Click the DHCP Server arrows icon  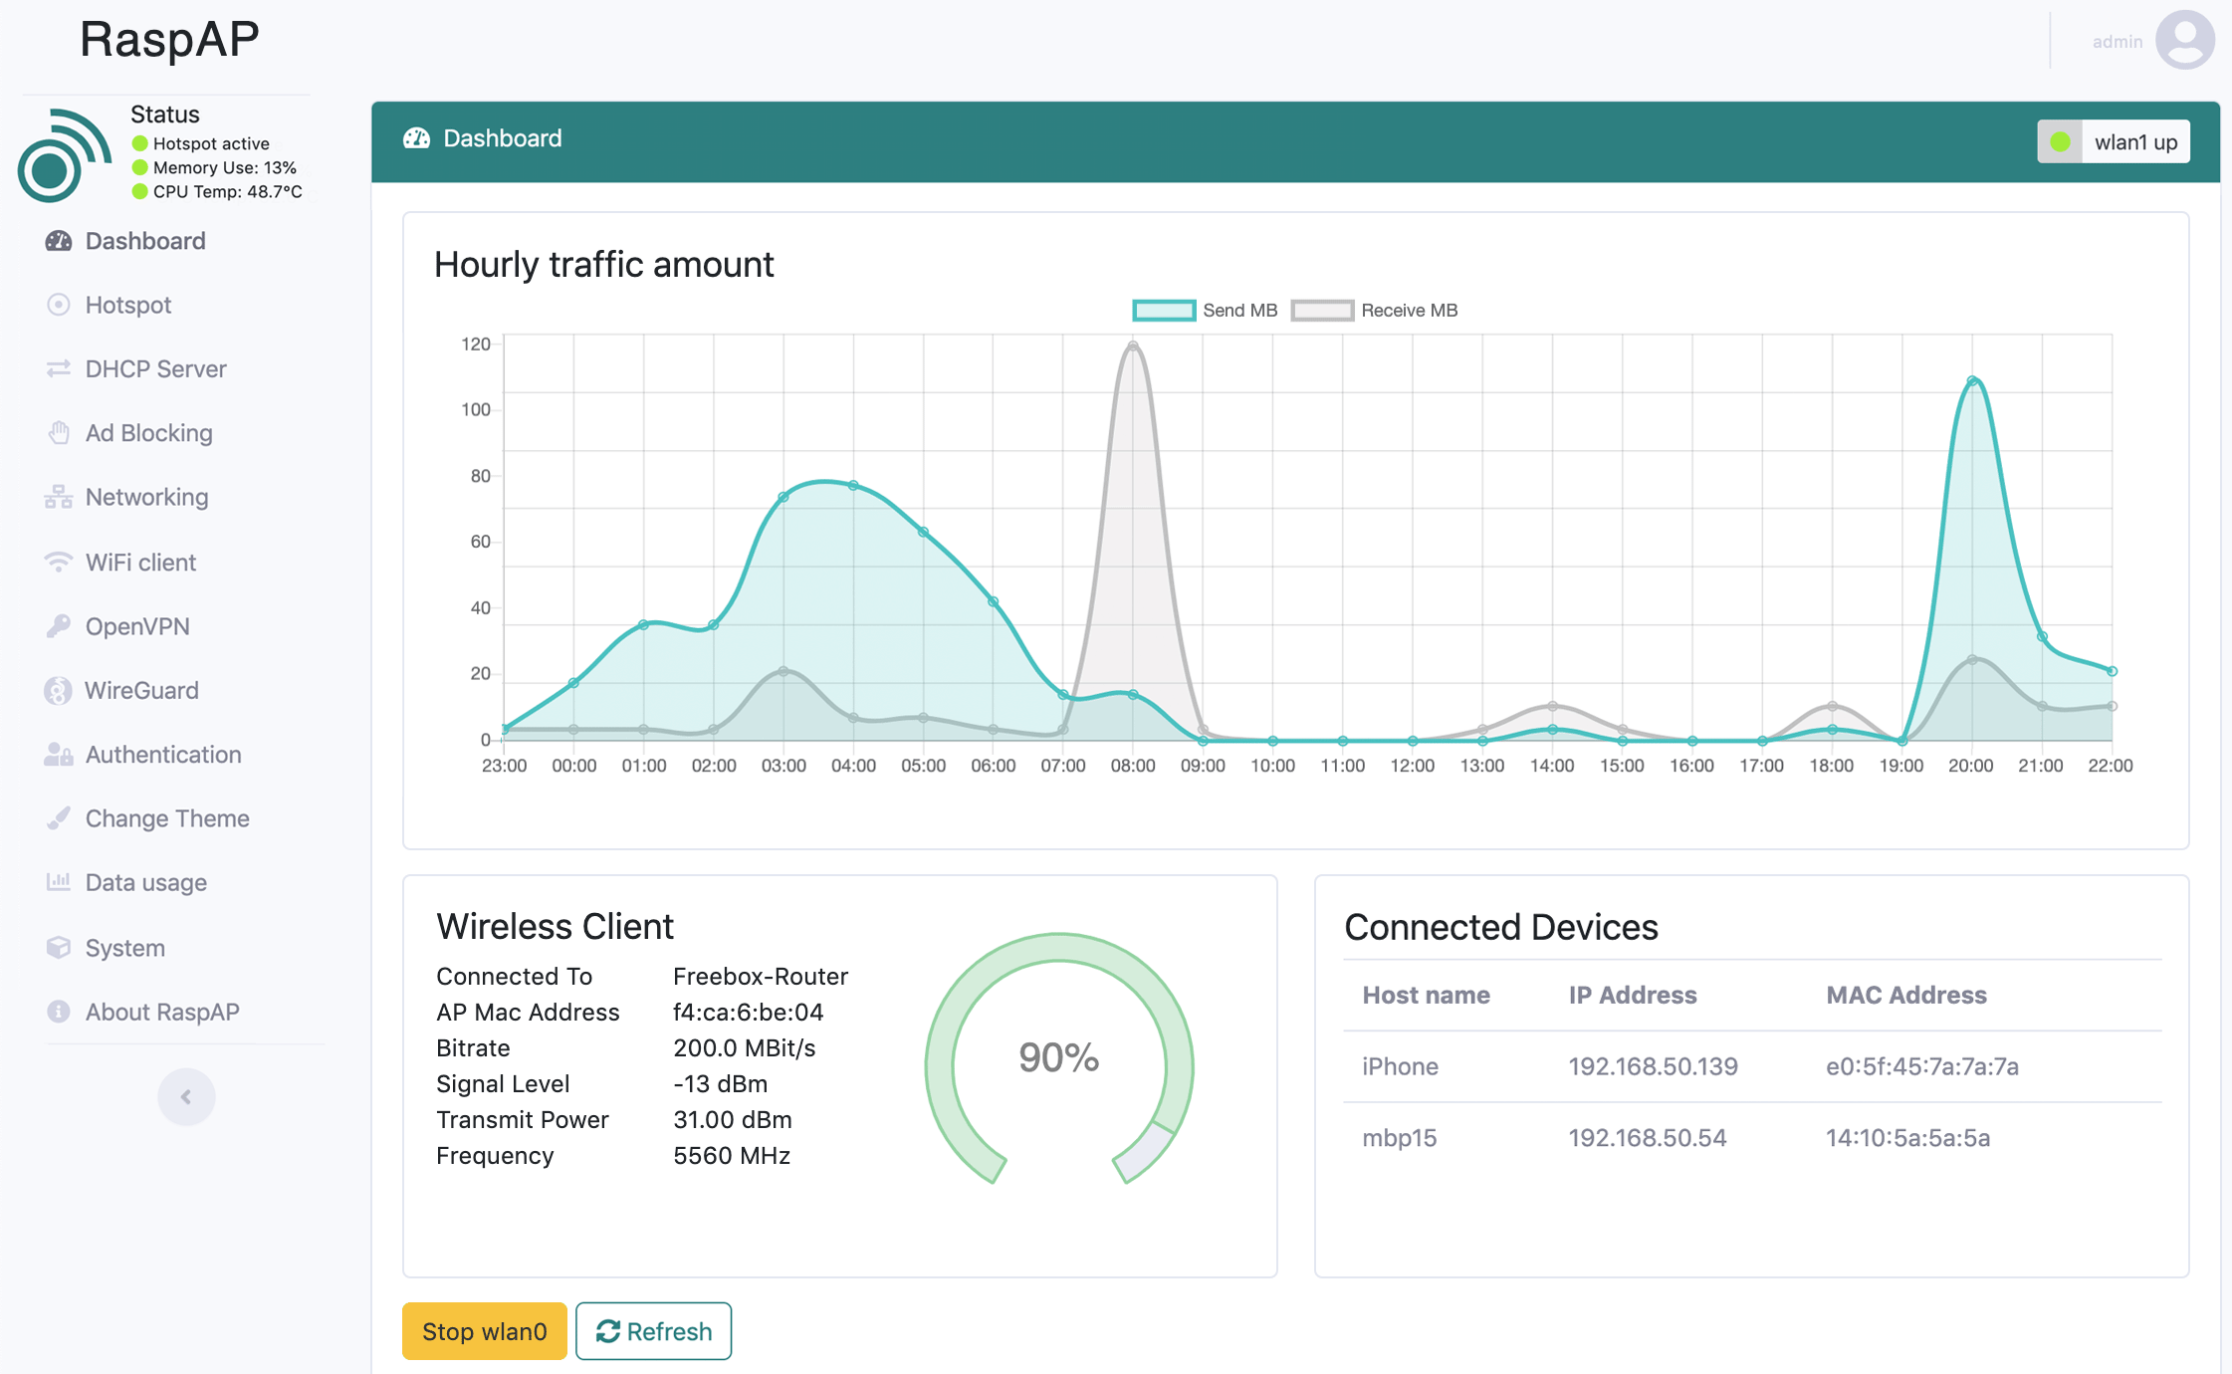tap(59, 369)
